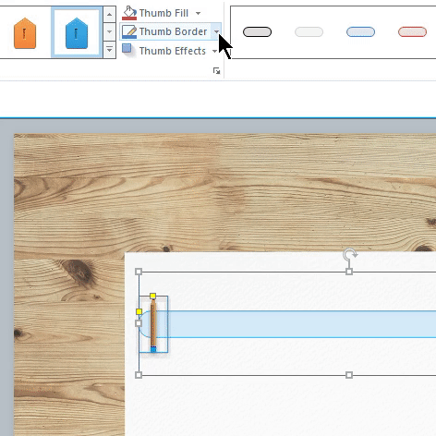Open the Thumb Border dropdown arrow
The width and height of the screenshot is (436, 436).
click(216, 31)
